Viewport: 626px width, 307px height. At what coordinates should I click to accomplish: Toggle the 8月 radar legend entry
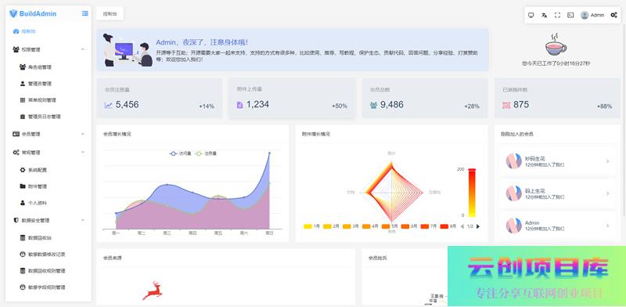coord(448,226)
